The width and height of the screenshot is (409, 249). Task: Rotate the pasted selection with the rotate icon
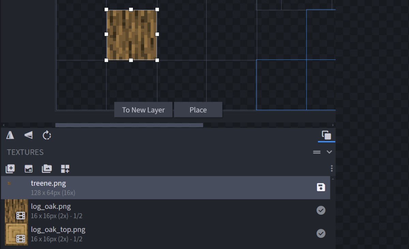coord(47,135)
